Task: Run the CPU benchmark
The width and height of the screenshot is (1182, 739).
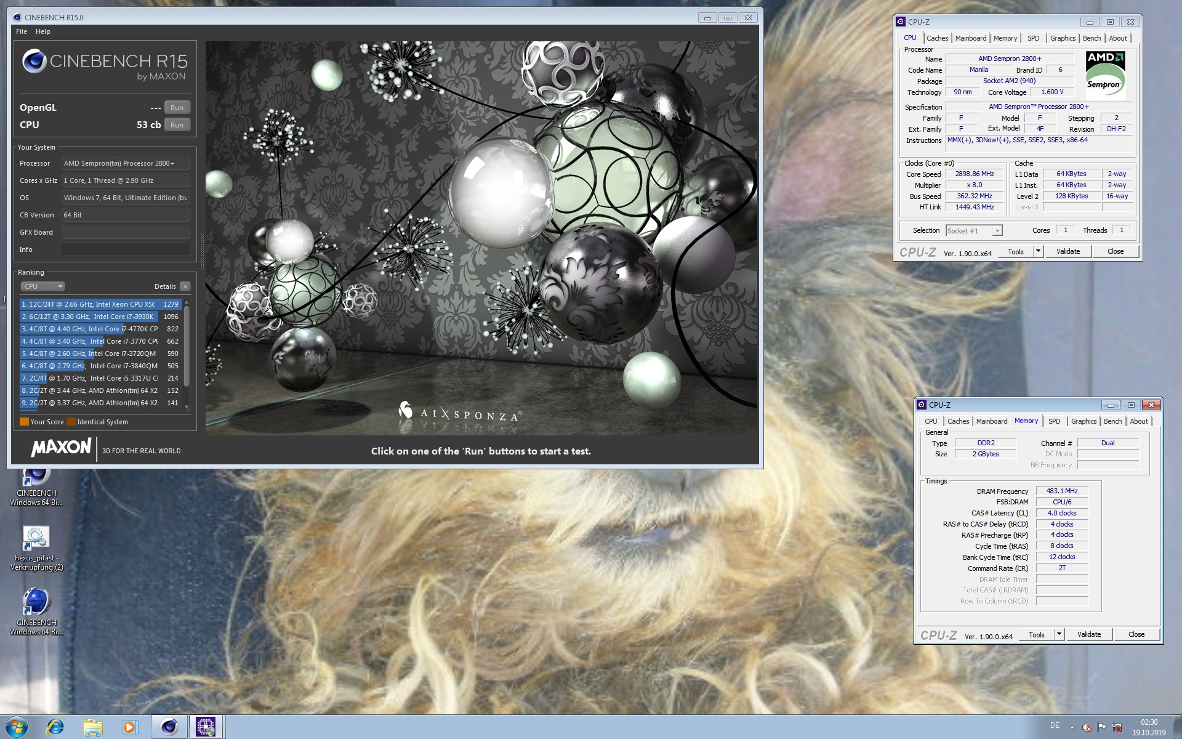Action: click(x=177, y=125)
